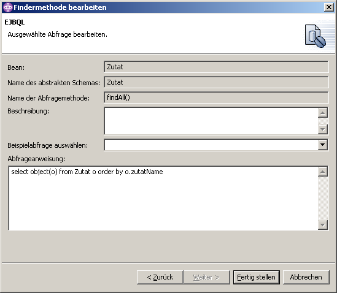Finish with the Fertig stellen button
This screenshot has height=293, width=337.
click(x=256, y=277)
